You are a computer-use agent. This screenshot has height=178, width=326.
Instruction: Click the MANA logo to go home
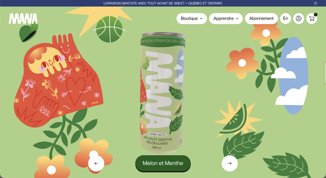[23, 19]
